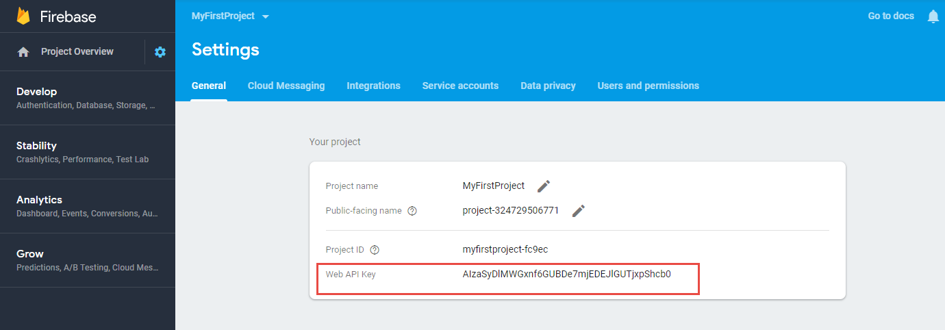The image size is (945, 330).
Task: Open Go to docs link
Action: [891, 16]
